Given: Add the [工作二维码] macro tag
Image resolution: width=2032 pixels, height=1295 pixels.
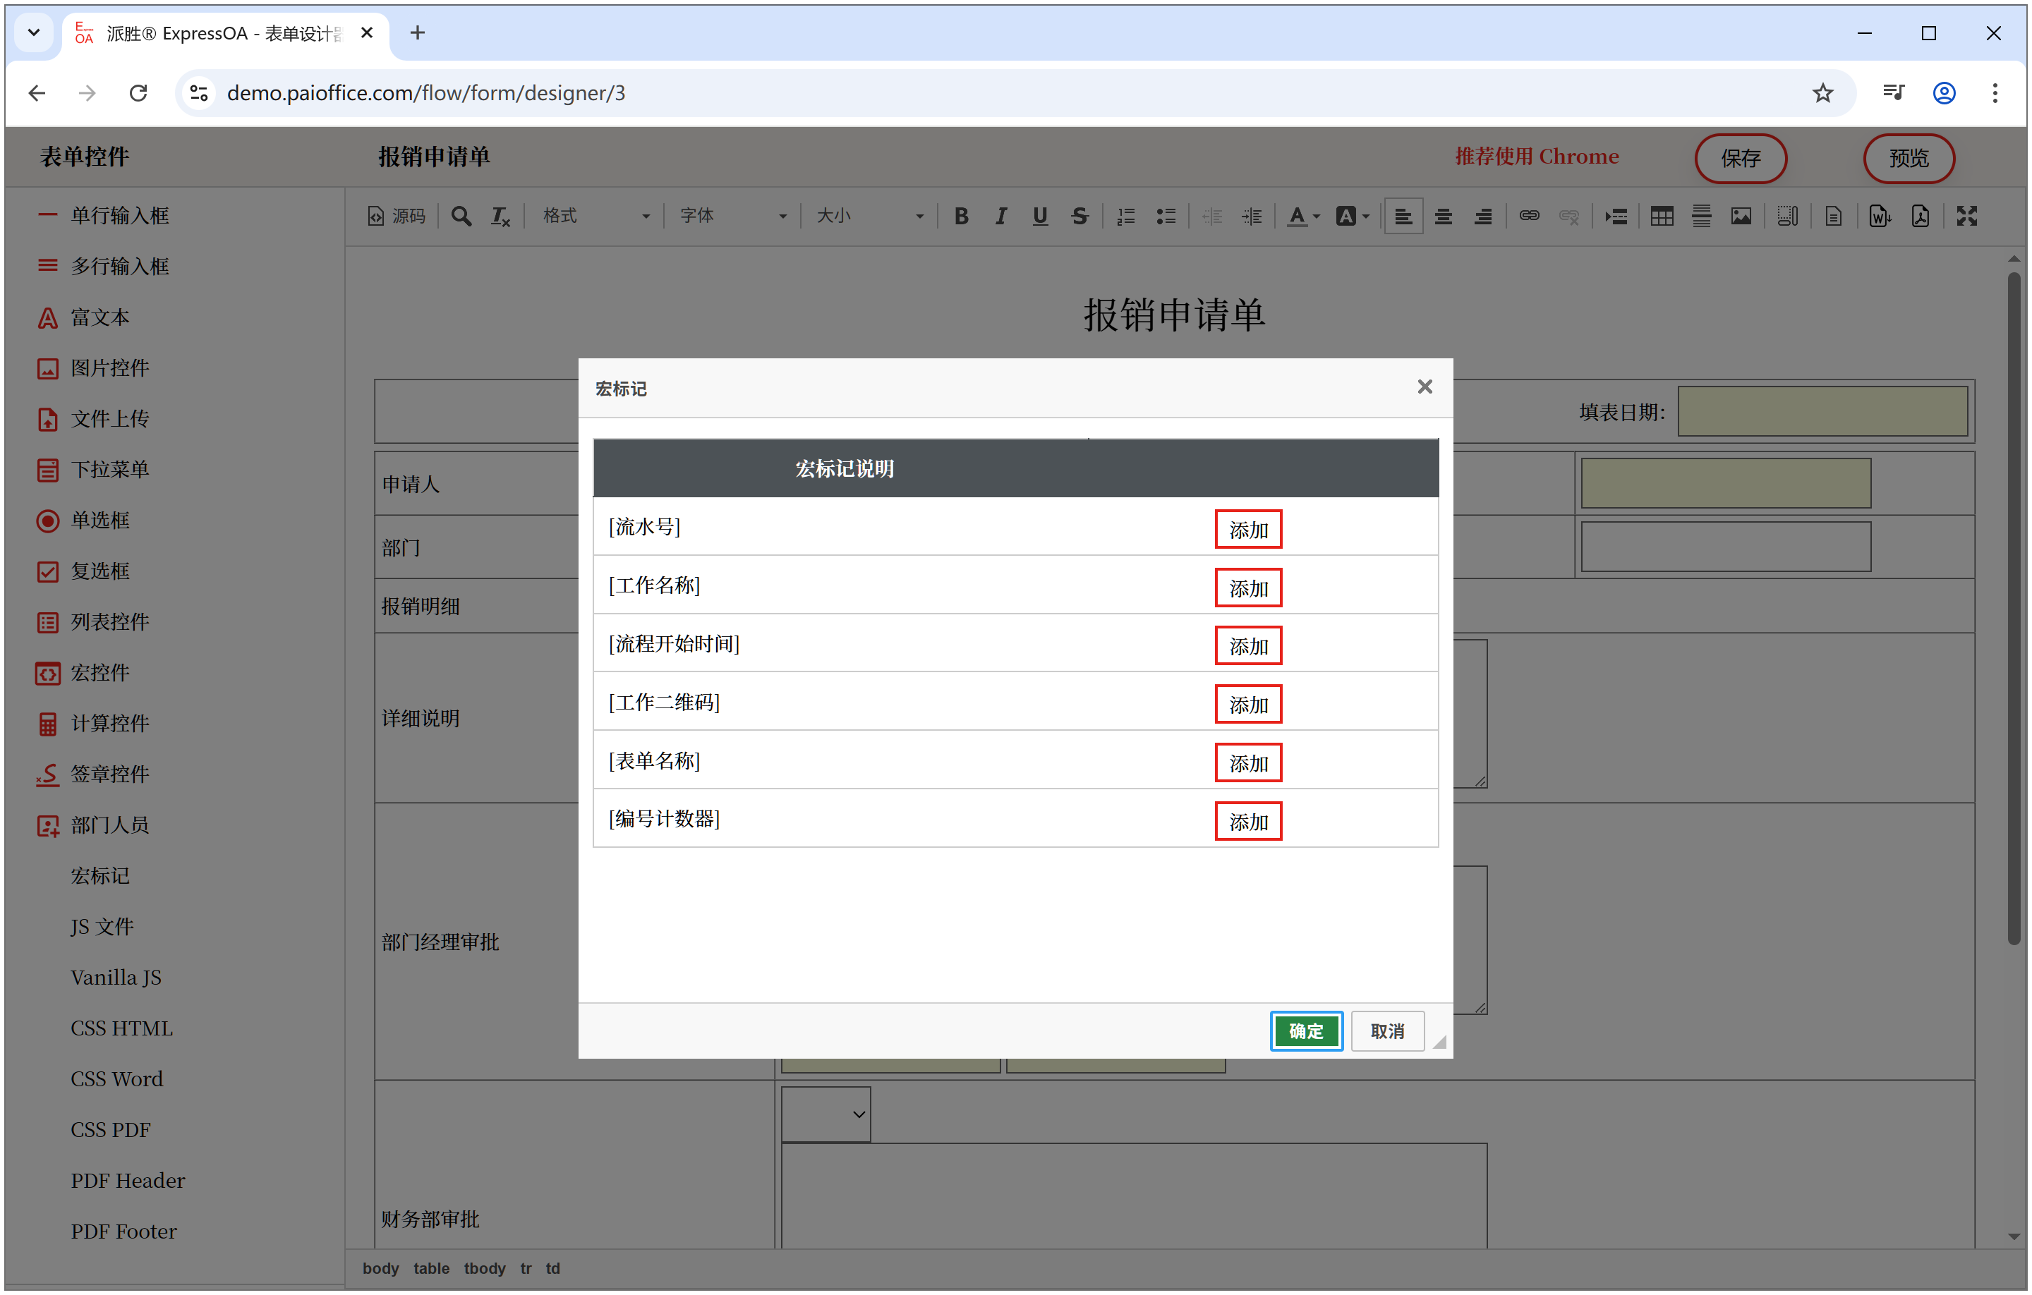Looking at the screenshot, I should coord(1247,705).
